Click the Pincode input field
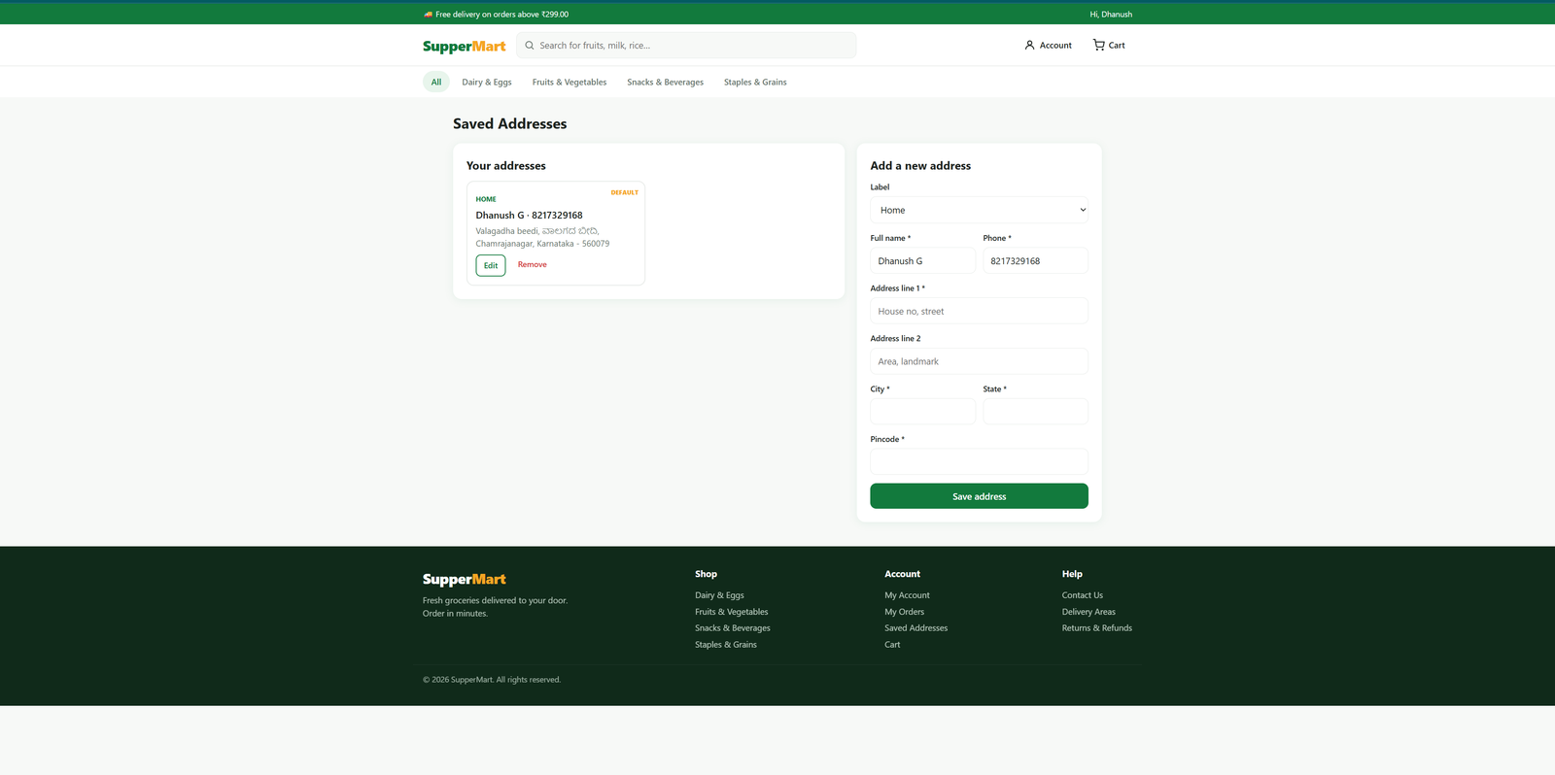 (979, 461)
